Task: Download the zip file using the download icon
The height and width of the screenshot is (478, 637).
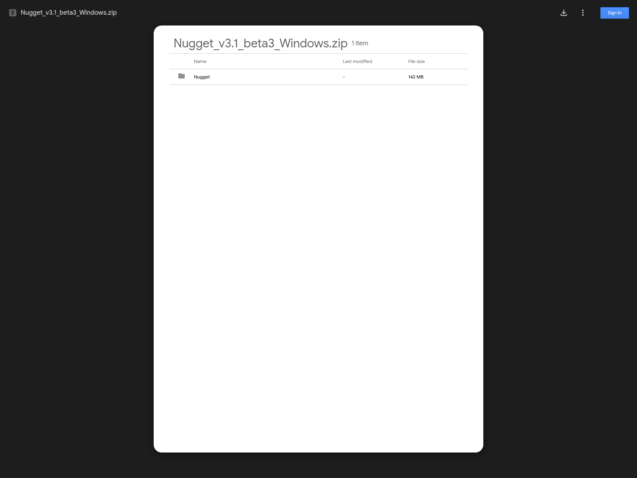Action: (x=564, y=13)
